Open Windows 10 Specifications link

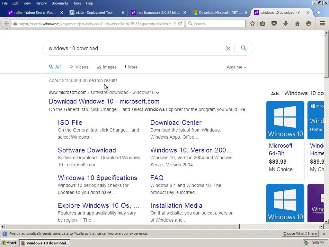pos(97,178)
